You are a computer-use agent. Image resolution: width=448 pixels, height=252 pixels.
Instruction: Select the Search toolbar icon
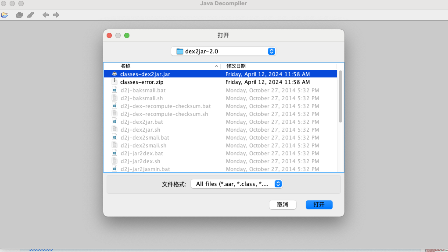pyautogui.click(x=30, y=14)
